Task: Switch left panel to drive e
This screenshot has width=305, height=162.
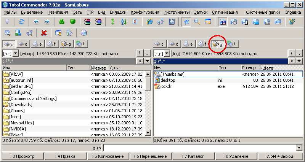Action: [x=37, y=44]
